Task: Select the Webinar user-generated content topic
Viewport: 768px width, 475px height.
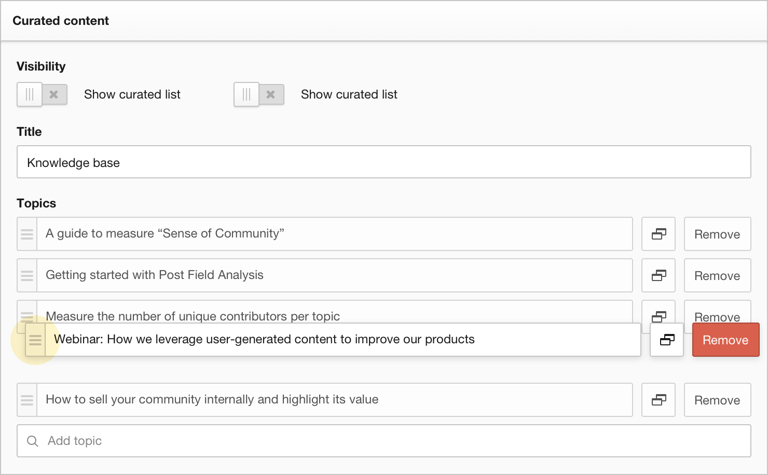Action: coord(343,340)
